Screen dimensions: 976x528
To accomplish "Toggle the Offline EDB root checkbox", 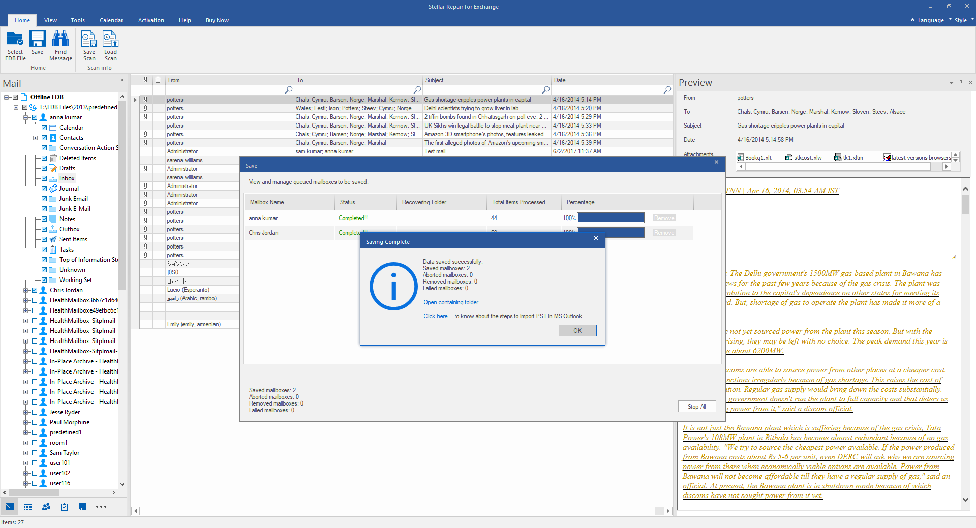I will pyautogui.click(x=15, y=97).
